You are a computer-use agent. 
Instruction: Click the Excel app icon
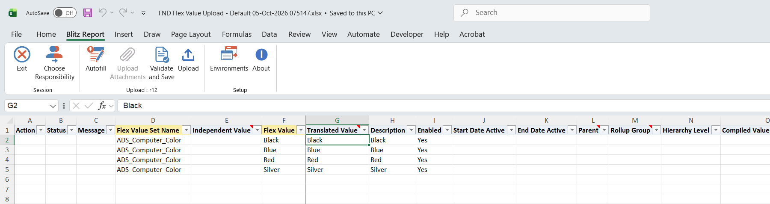13,13
